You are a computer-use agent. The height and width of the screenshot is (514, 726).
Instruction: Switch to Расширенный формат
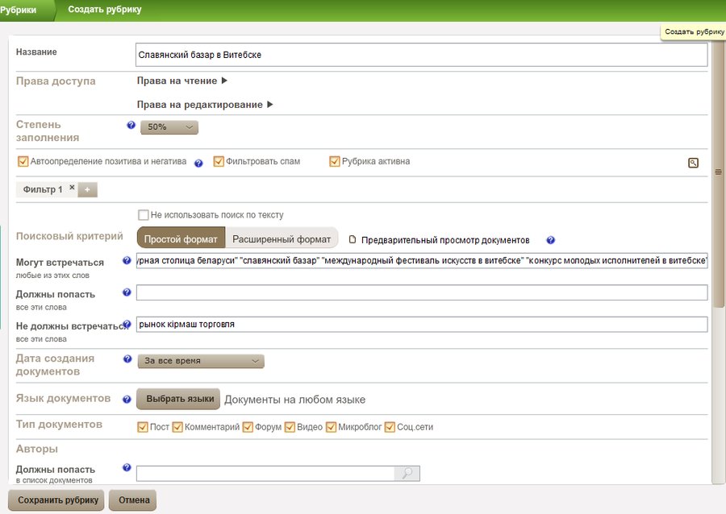pos(282,239)
